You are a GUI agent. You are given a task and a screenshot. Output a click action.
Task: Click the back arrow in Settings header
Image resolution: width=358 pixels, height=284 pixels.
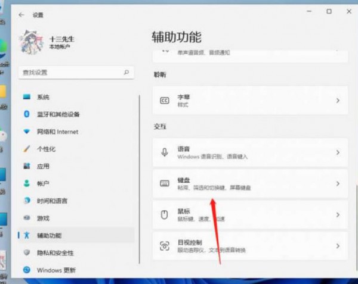point(21,15)
